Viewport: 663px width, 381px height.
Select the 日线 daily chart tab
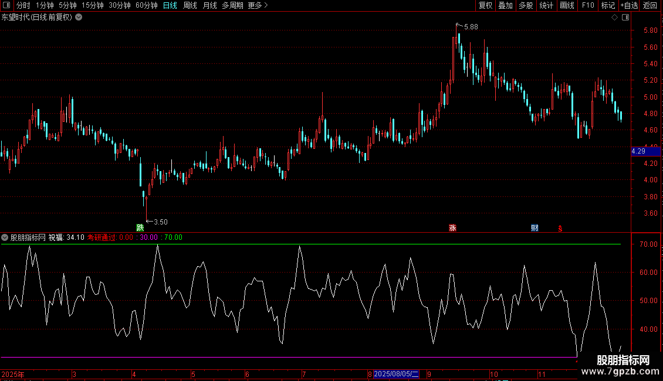click(170, 5)
